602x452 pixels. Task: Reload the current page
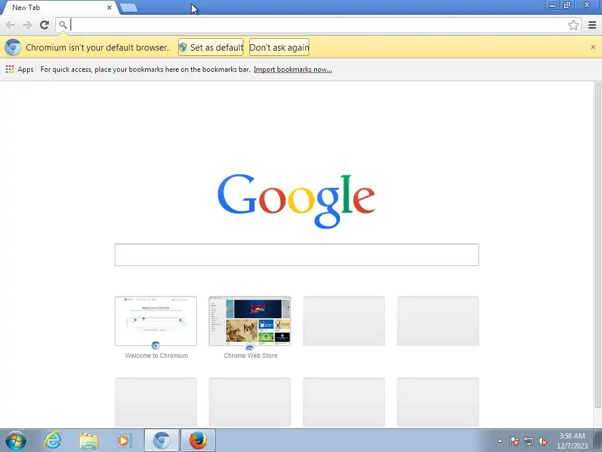(x=44, y=25)
